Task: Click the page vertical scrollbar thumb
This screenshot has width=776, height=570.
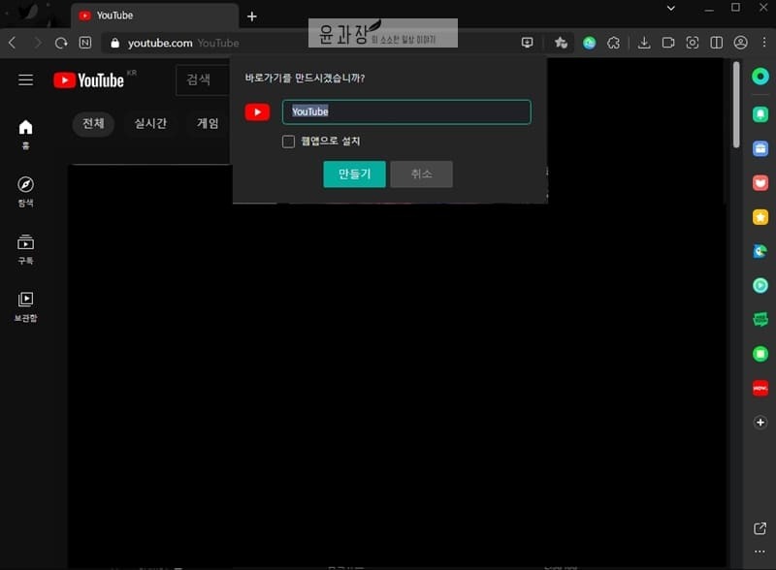Action: click(736, 104)
